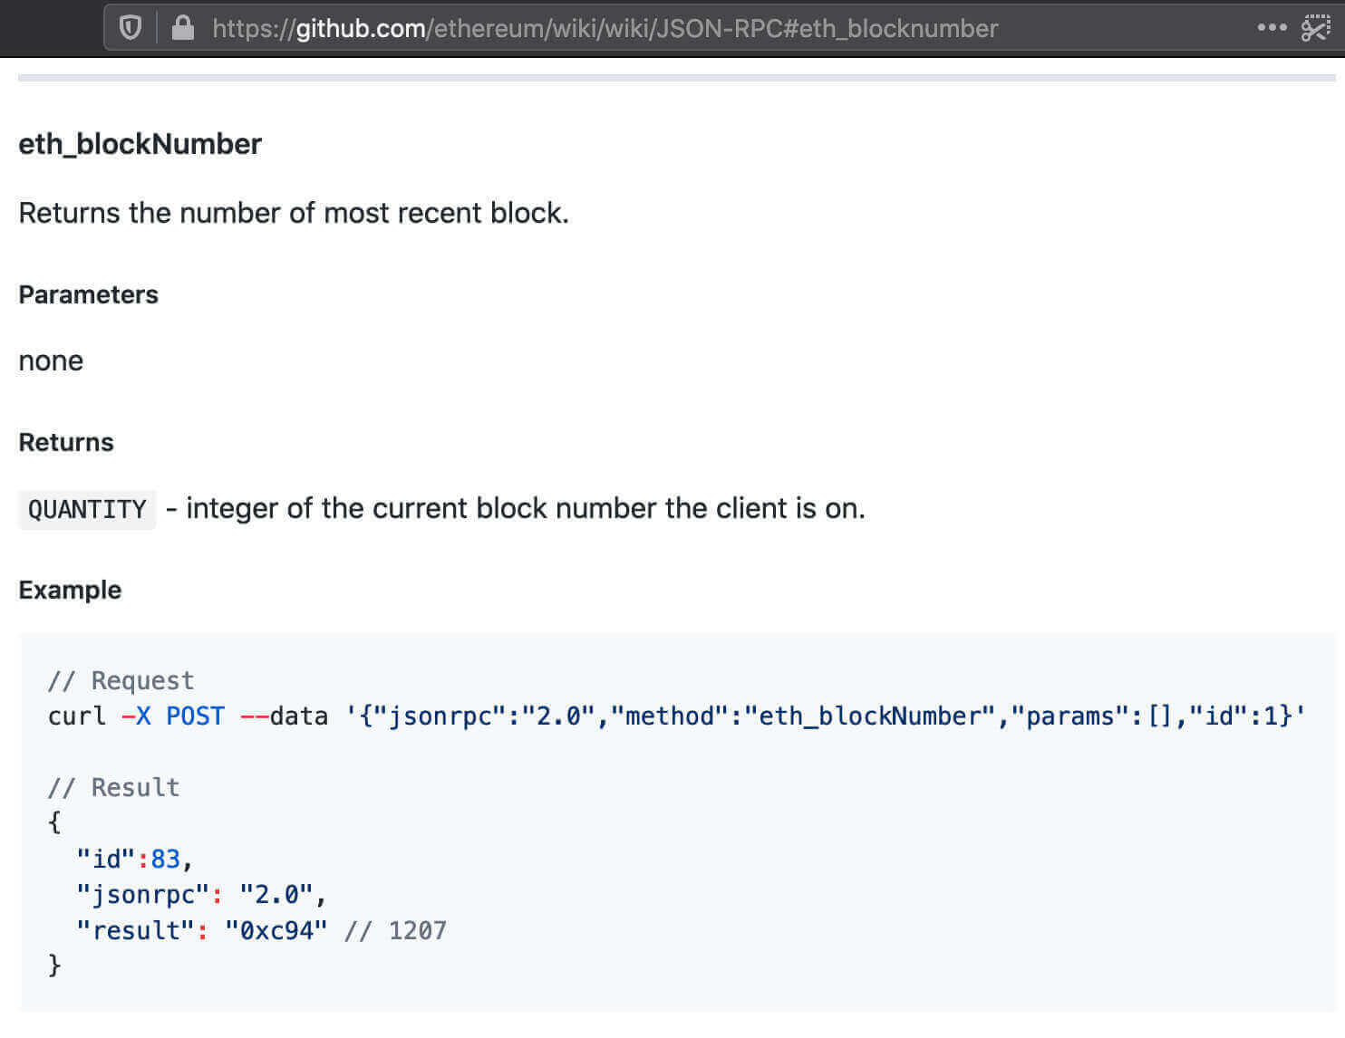Click the '// 1207' trailing comment
The width and height of the screenshot is (1345, 1038).
(395, 930)
